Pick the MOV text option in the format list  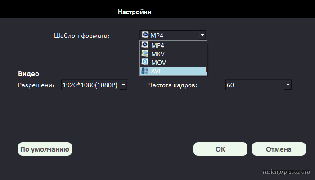[158, 62]
